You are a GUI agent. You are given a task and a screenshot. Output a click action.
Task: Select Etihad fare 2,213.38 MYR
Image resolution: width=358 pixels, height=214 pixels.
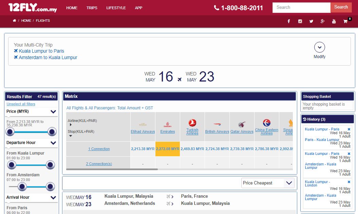tap(143, 149)
